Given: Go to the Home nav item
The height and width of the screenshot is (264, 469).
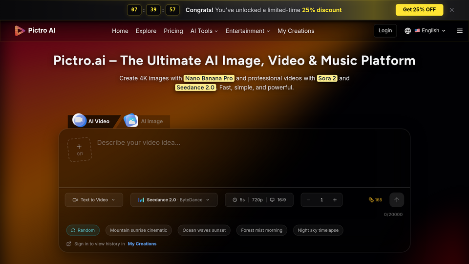Looking at the screenshot, I should pyautogui.click(x=120, y=31).
